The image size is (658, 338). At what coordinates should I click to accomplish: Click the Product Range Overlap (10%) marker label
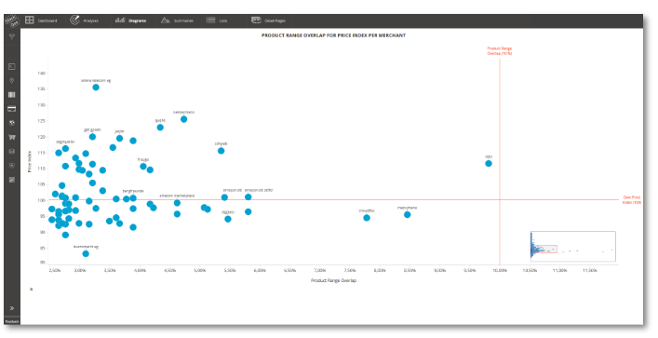[x=500, y=51]
